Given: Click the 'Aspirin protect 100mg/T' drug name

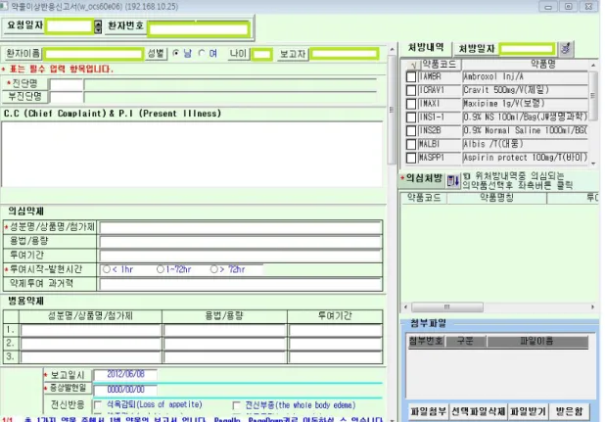Looking at the screenshot, I should (525, 158).
